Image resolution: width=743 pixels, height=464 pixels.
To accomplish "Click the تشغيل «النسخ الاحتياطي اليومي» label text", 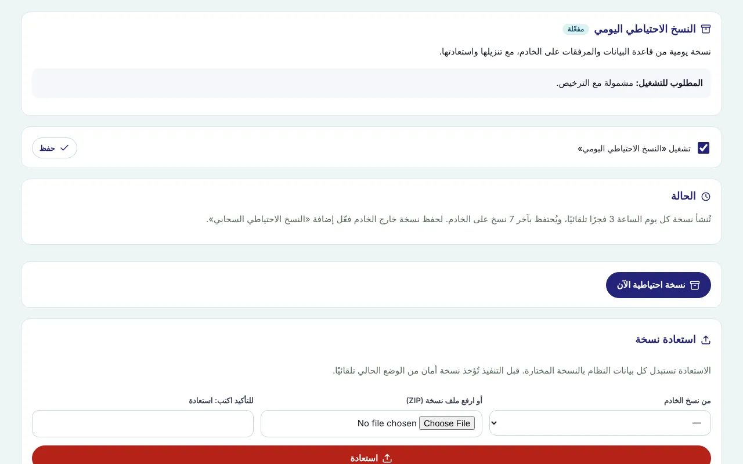I will coord(634,148).
